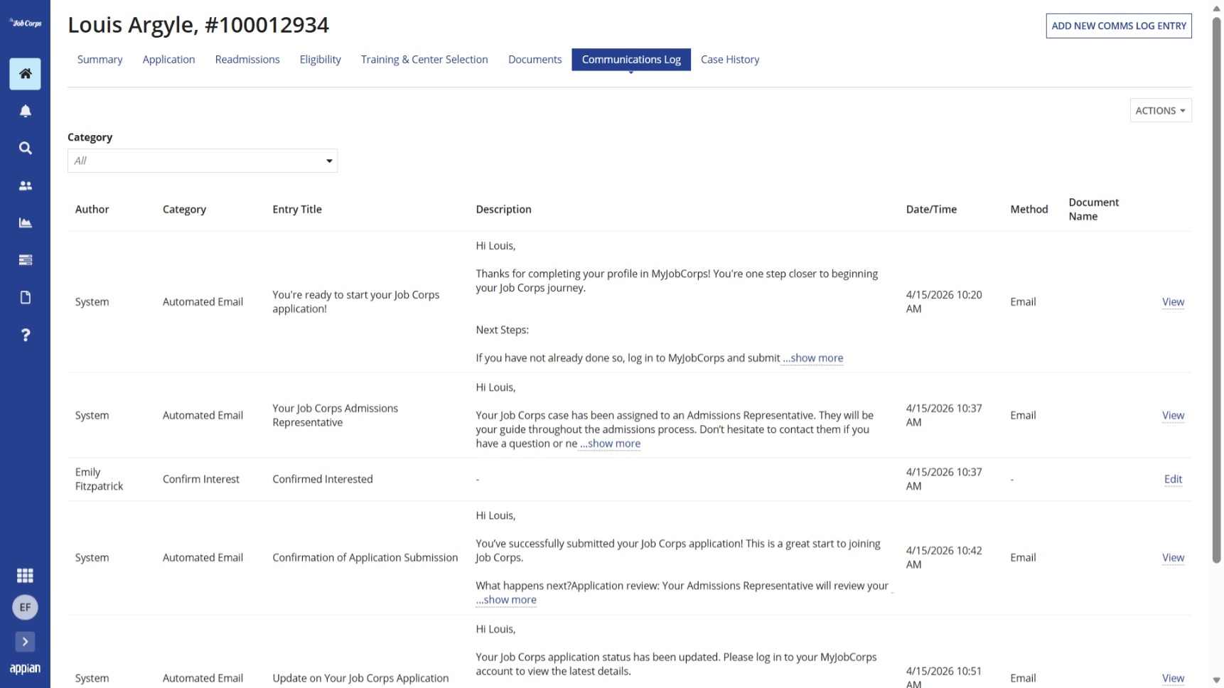Click the '4/15/2026 10:42 AM' date cell
This screenshot has height=688, width=1224.
click(943, 557)
